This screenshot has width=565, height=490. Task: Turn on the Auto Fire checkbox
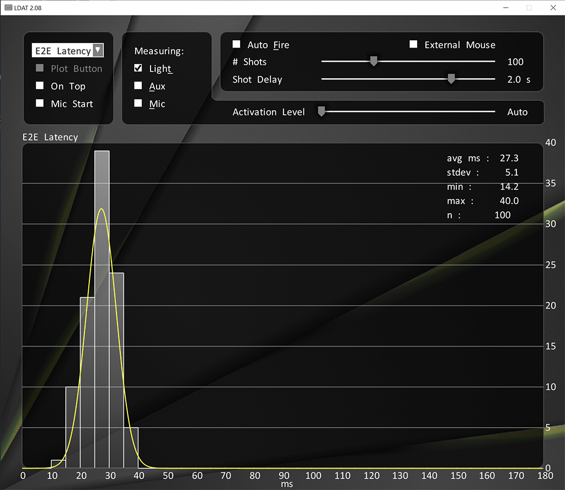[236, 44]
